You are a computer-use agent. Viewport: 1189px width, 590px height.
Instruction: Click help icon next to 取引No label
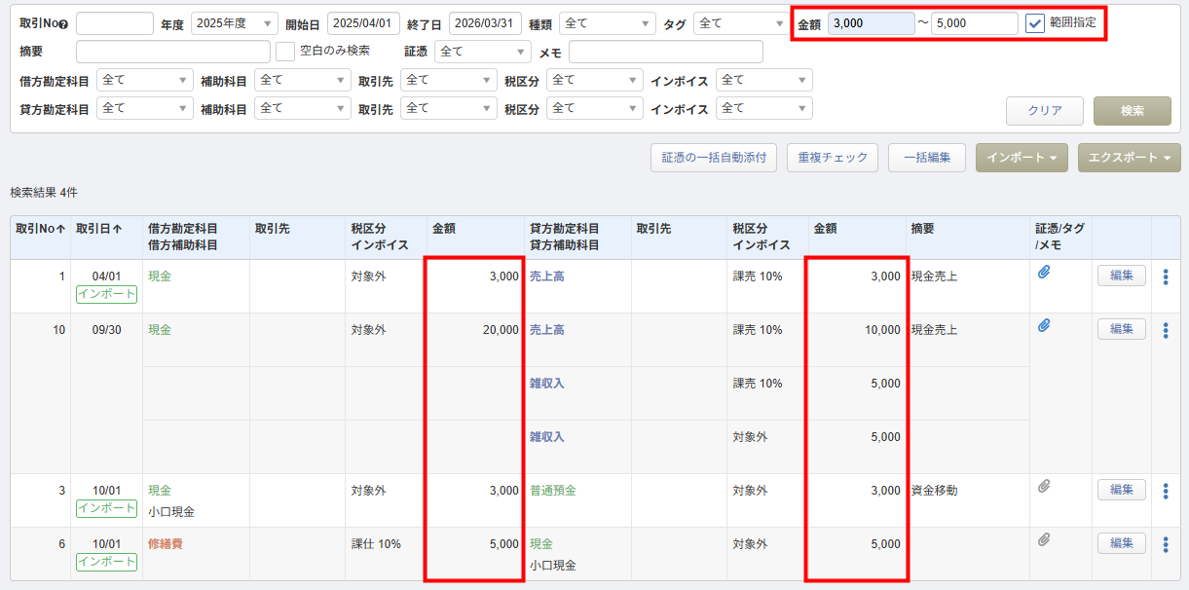pos(63,24)
